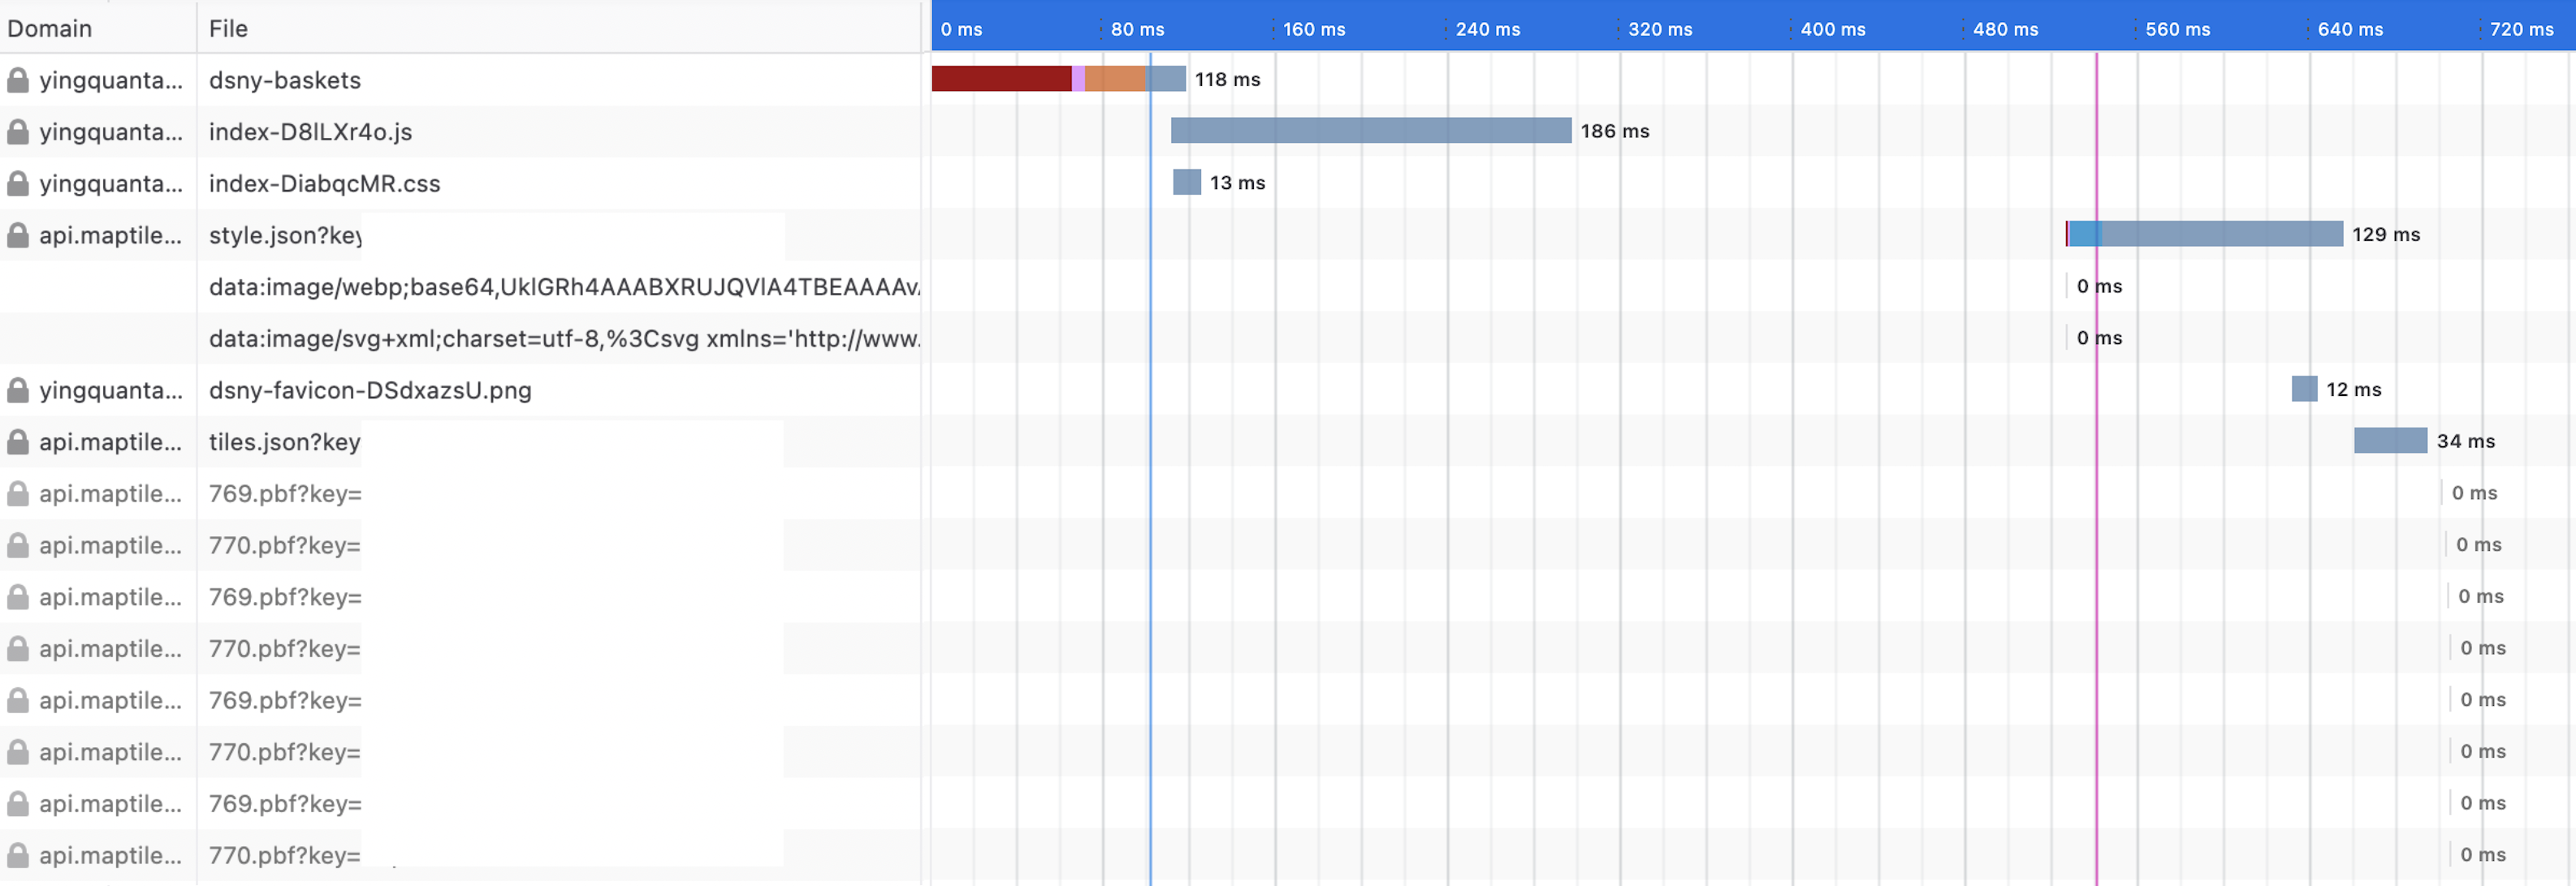Screen dimensions: 2576x886
Task: Click the lock icon on the tiles.json row
Action: [18, 442]
